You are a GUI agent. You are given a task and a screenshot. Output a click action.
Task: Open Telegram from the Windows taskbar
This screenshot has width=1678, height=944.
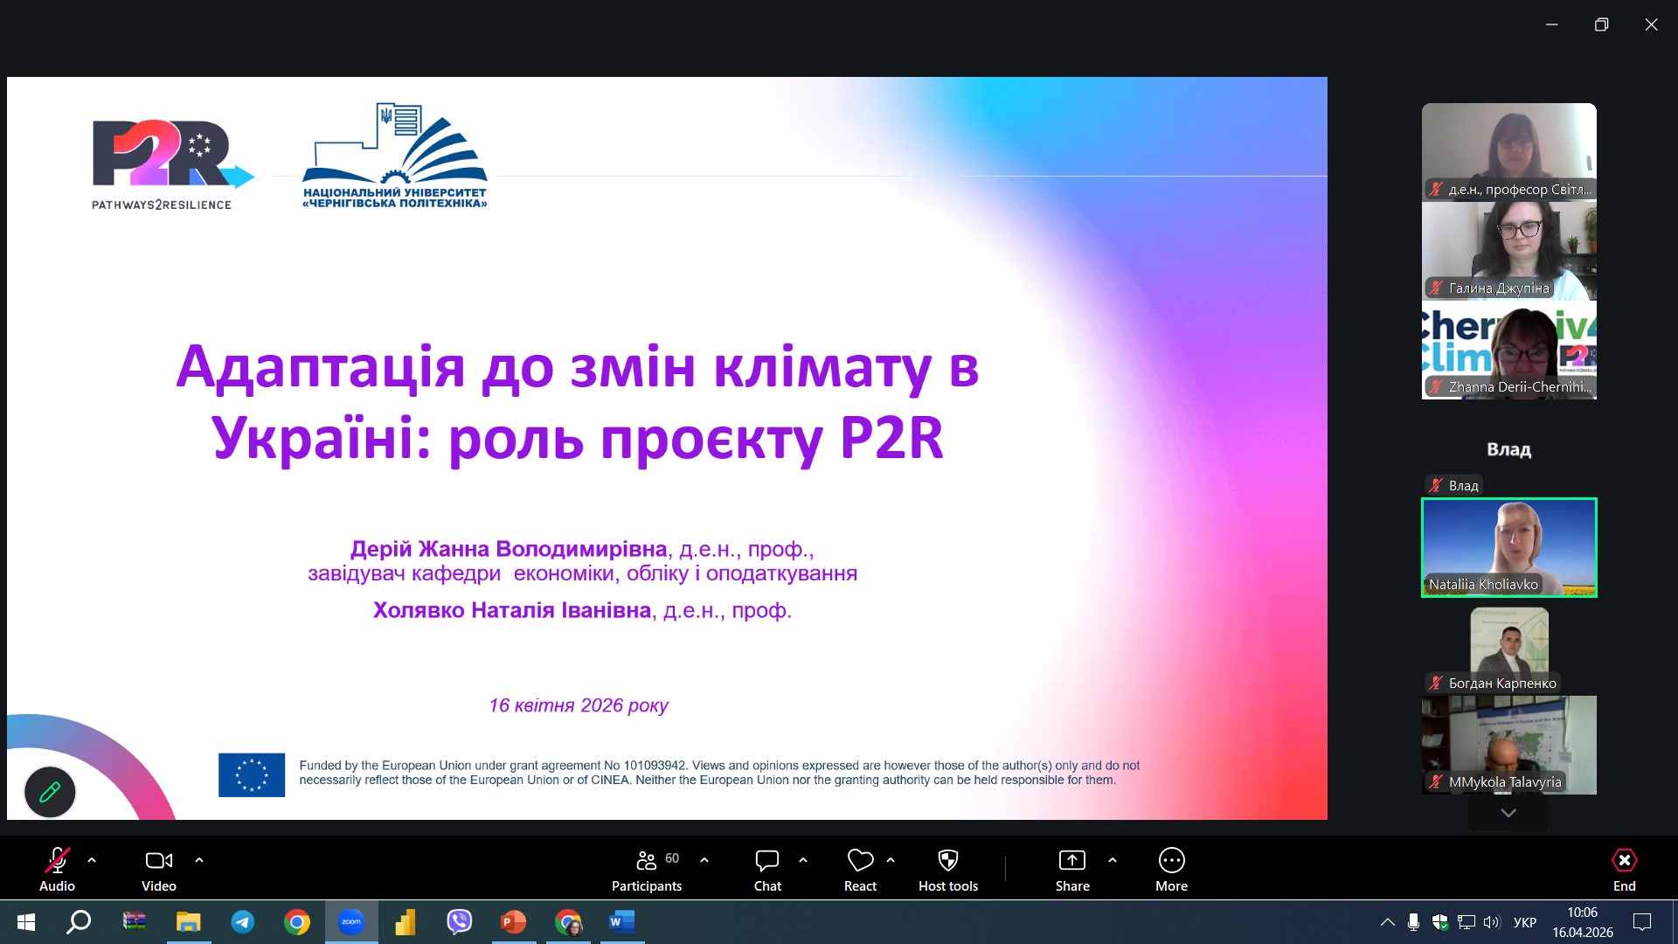[x=242, y=922]
